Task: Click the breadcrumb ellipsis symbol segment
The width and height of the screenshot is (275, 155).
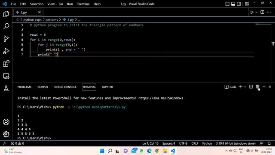Action: 79,20
